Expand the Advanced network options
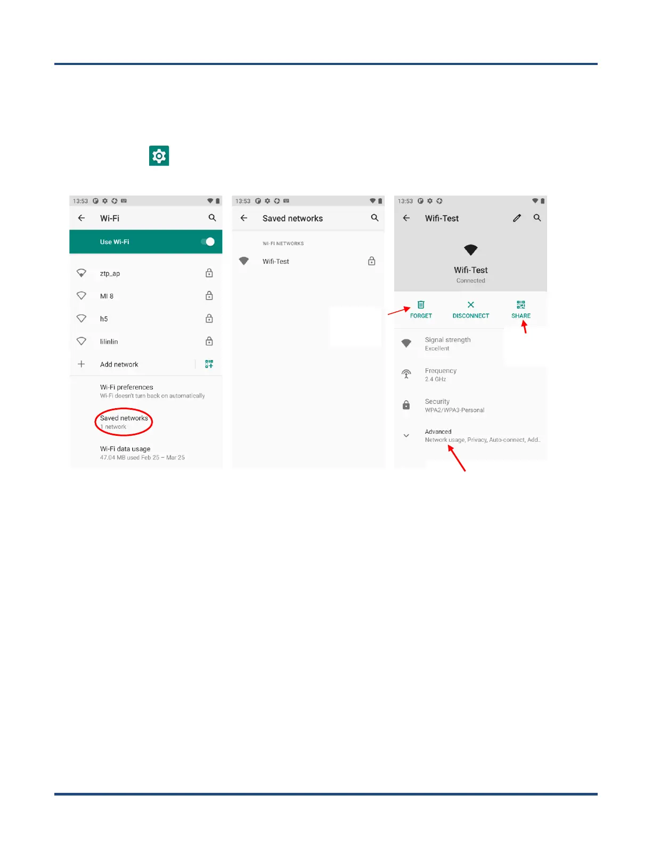The width and height of the screenshot is (652, 844). [470, 436]
